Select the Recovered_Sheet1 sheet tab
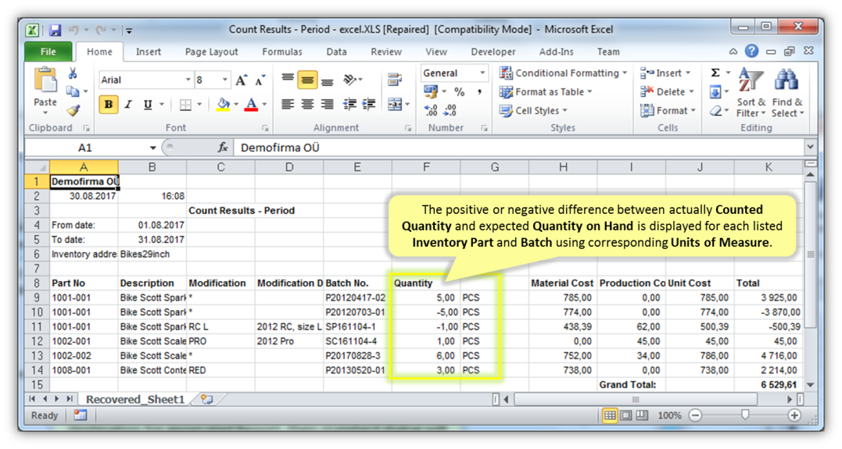 [135, 399]
